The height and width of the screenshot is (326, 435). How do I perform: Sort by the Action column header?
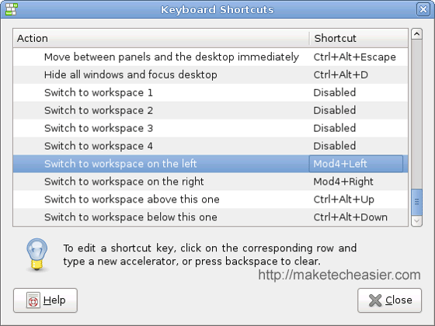coord(161,38)
